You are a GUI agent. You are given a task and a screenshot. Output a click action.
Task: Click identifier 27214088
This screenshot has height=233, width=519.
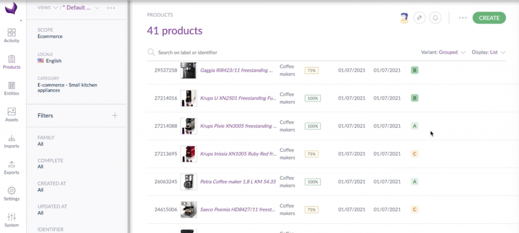166,126
